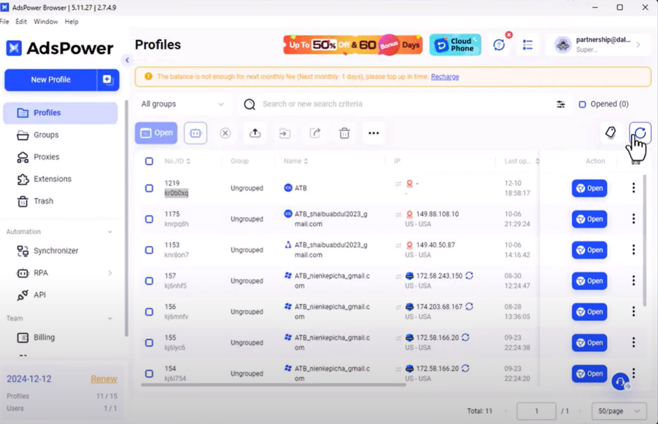Check the box for profile 155

(x=149, y=342)
